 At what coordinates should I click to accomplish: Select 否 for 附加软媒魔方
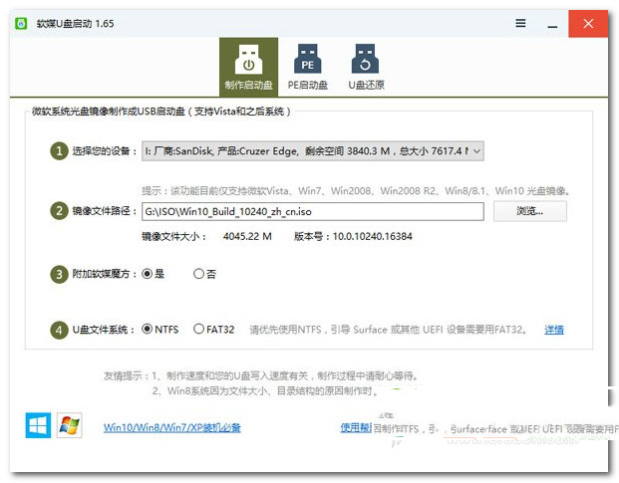tap(198, 273)
